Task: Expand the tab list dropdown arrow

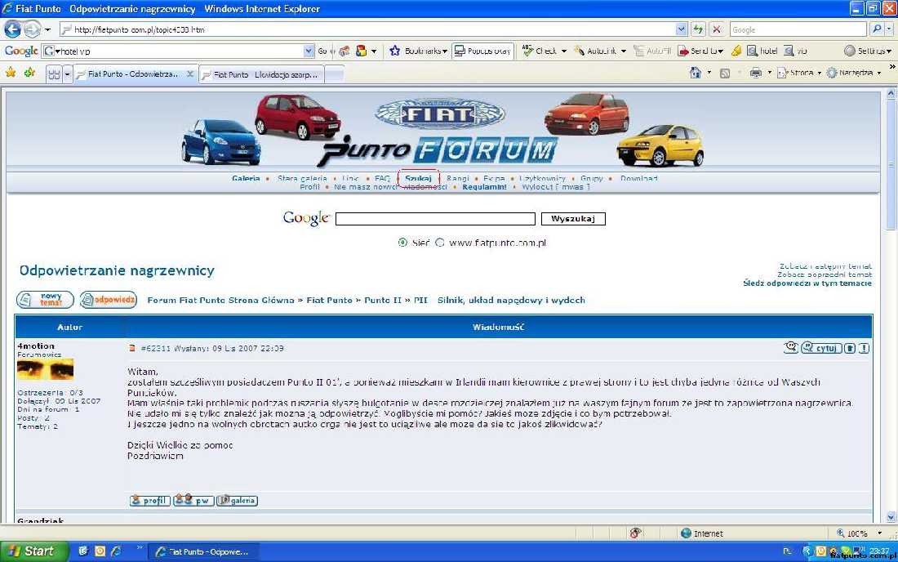Action: 67,74
